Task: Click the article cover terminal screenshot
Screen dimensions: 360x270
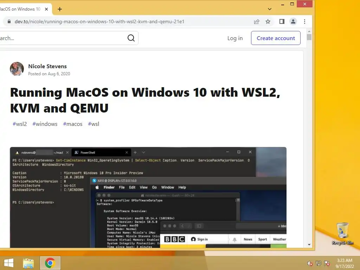Action: [x=148, y=198]
